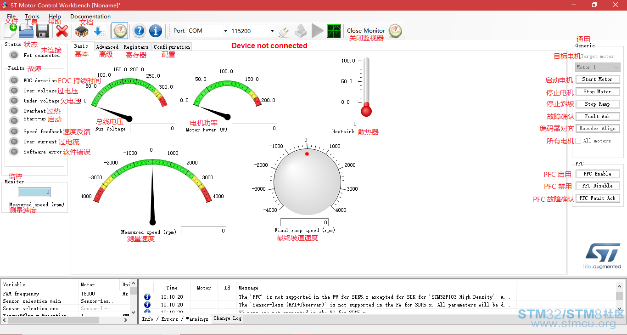Click the Start Motor button
Image resolution: width=627 pixels, height=335 pixels.
[598, 79]
